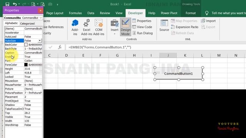Viewport: 246px width, 138px height.
Task: Click the ForeColor black swatch
Action: click(x=26, y=65)
